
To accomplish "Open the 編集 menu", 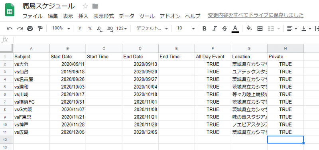I will click(53, 16).
